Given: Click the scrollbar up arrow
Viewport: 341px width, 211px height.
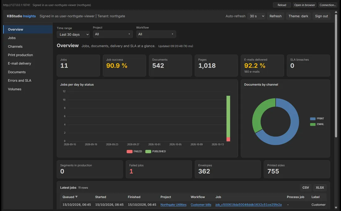Looking at the screenshot, I should (x=336, y=12).
